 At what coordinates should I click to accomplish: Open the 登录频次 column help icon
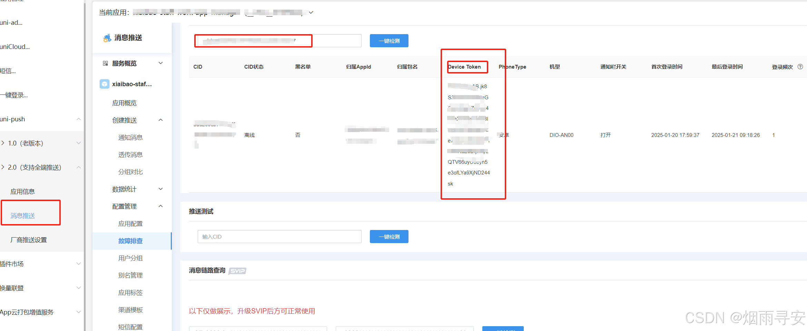point(800,67)
